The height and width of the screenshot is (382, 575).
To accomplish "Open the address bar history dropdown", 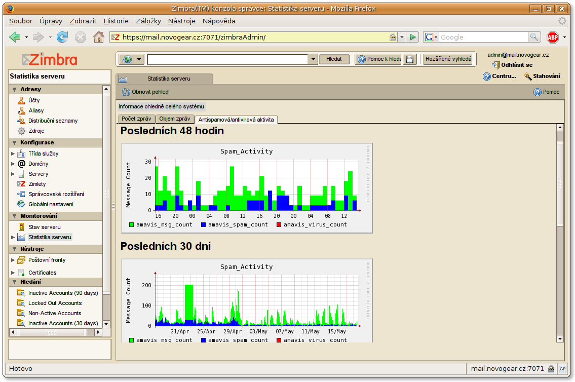I will [402, 37].
